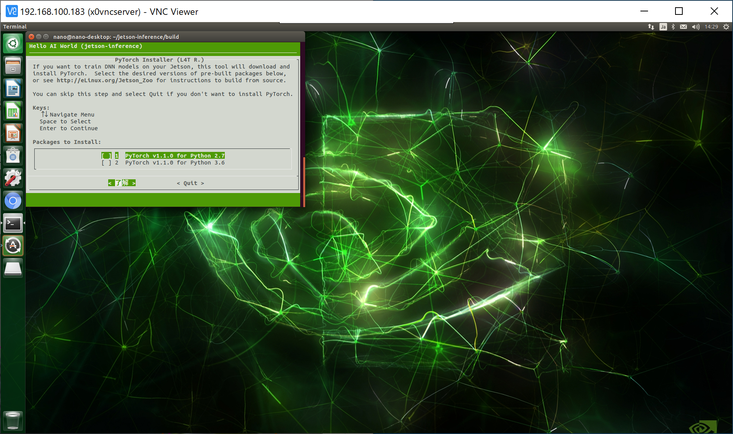This screenshot has width=733, height=434.
Task: Open Ubuntu Software store icon
Action: tap(13, 156)
